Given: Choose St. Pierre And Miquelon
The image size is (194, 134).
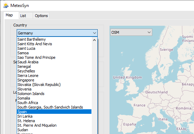Looking at the screenshot, I should (54, 125).
